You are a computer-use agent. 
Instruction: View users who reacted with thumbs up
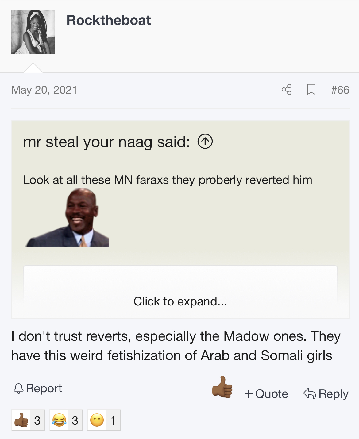28,420
